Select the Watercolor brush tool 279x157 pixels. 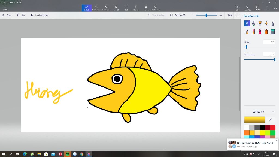click(x=266, y=23)
